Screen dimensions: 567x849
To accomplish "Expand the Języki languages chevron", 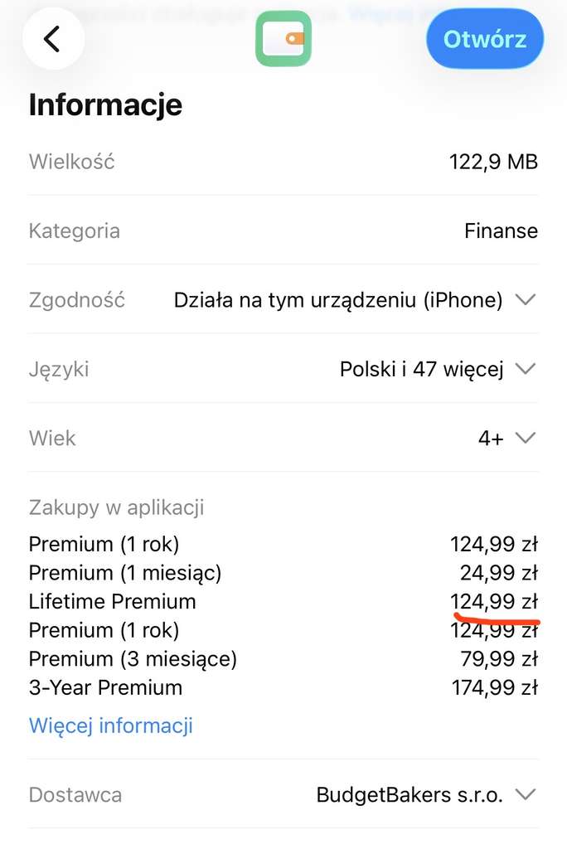I will point(526,369).
